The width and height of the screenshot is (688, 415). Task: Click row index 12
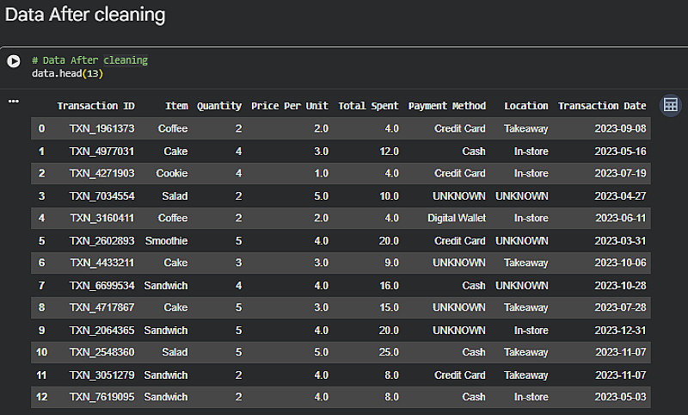pos(41,397)
